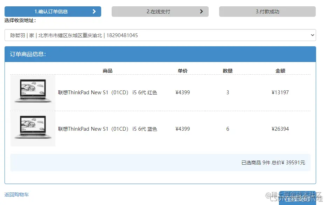
Task: Click the quantity value 6 for blue laptop
Action: tap(228, 129)
